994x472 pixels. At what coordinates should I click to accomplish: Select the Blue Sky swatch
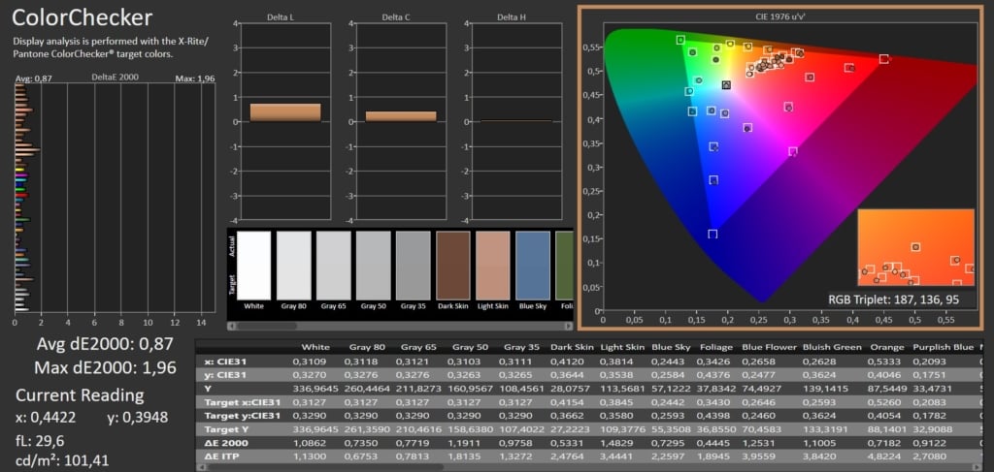(533, 266)
